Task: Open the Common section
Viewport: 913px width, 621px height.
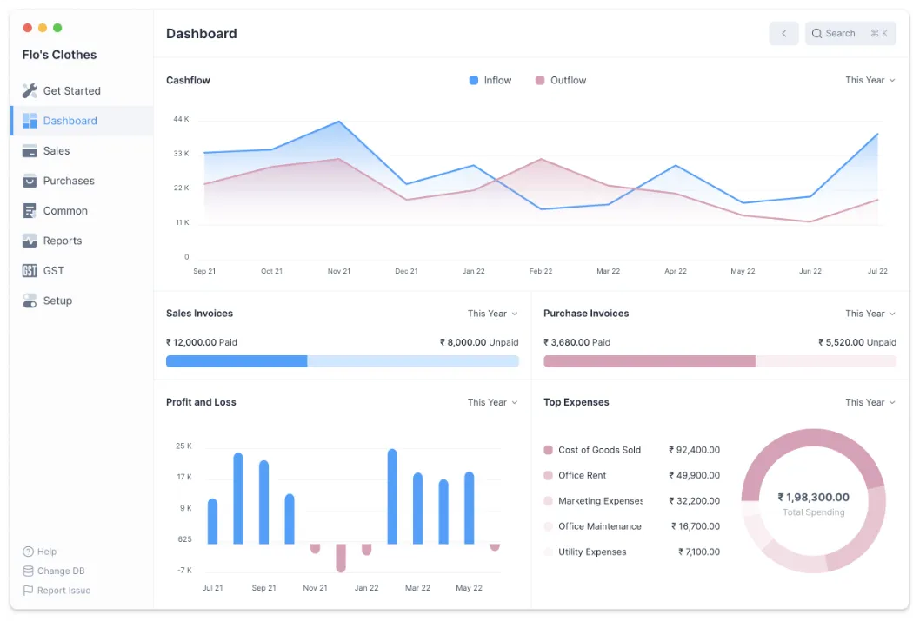Action: click(82, 210)
